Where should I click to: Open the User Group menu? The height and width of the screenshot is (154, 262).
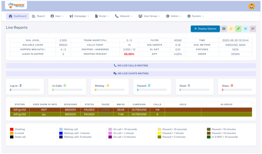[149, 16]
